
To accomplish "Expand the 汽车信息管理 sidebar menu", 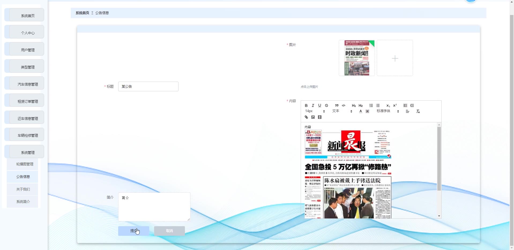I will click(x=24, y=84).
